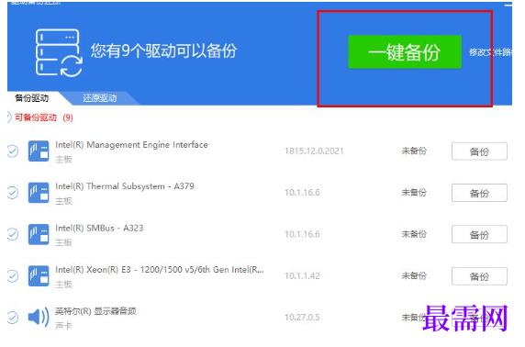Uncheck the 英特尔 显示器音频 driver

pos(13,318)
